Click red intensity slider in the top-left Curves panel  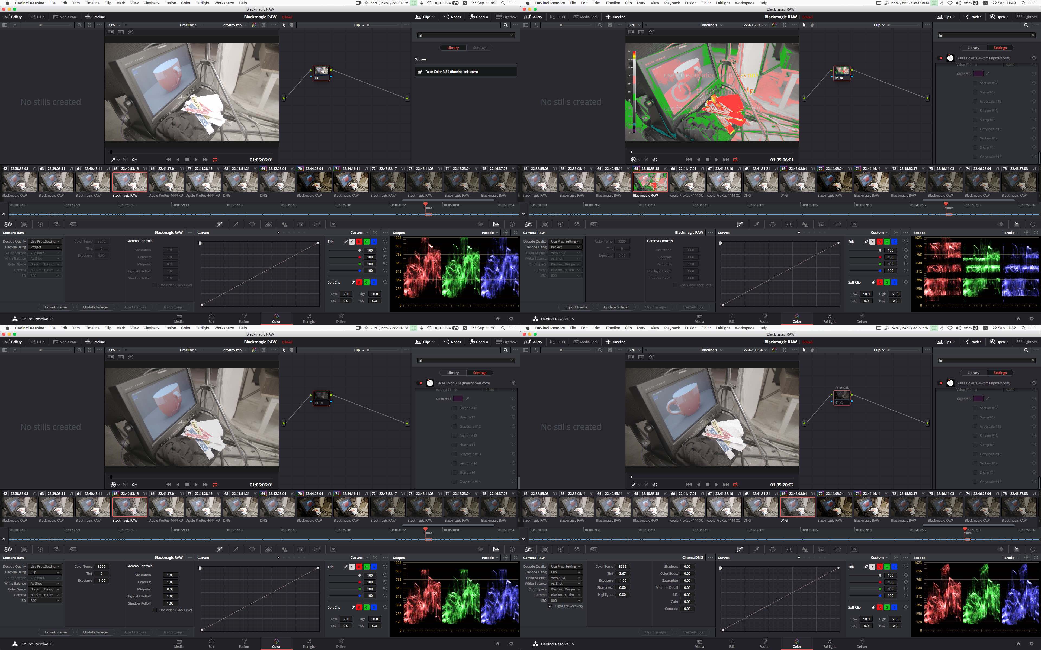click(x=345, y=257)
